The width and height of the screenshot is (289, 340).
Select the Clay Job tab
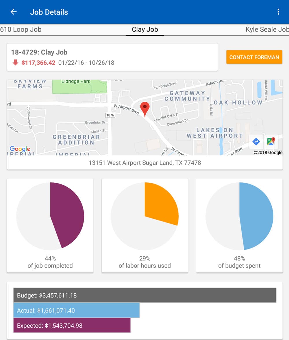click(x=145, y=29)
